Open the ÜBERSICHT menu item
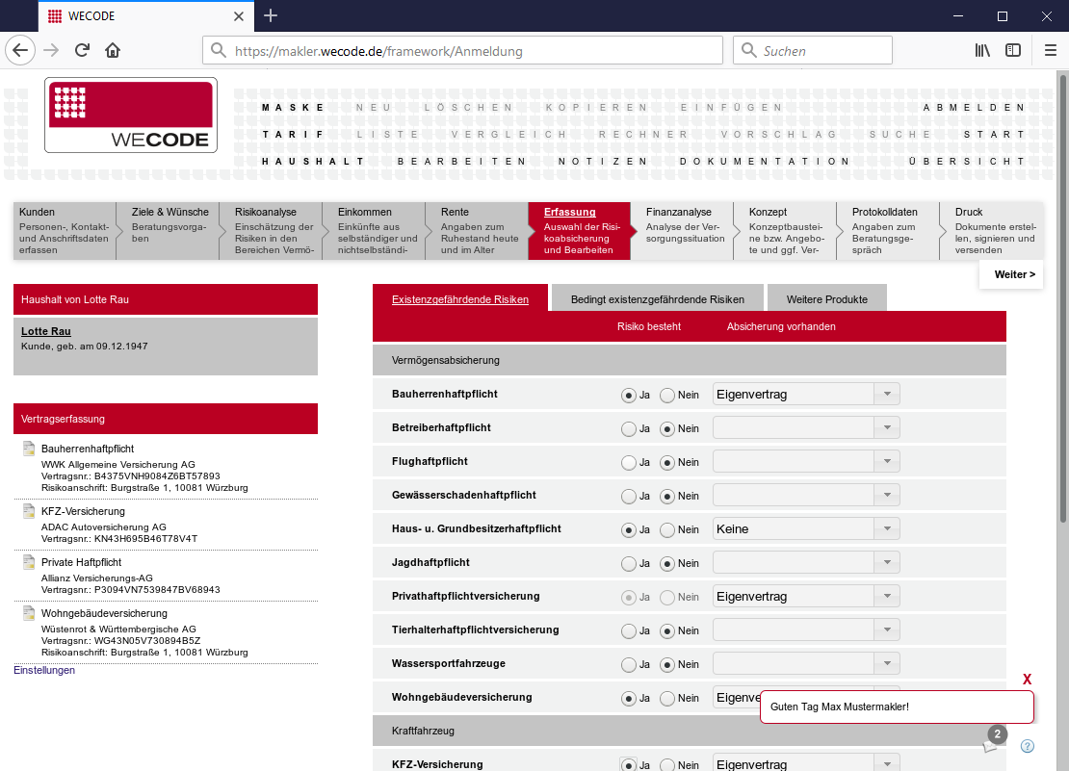 pyautogui.click(x=967, y=162)
